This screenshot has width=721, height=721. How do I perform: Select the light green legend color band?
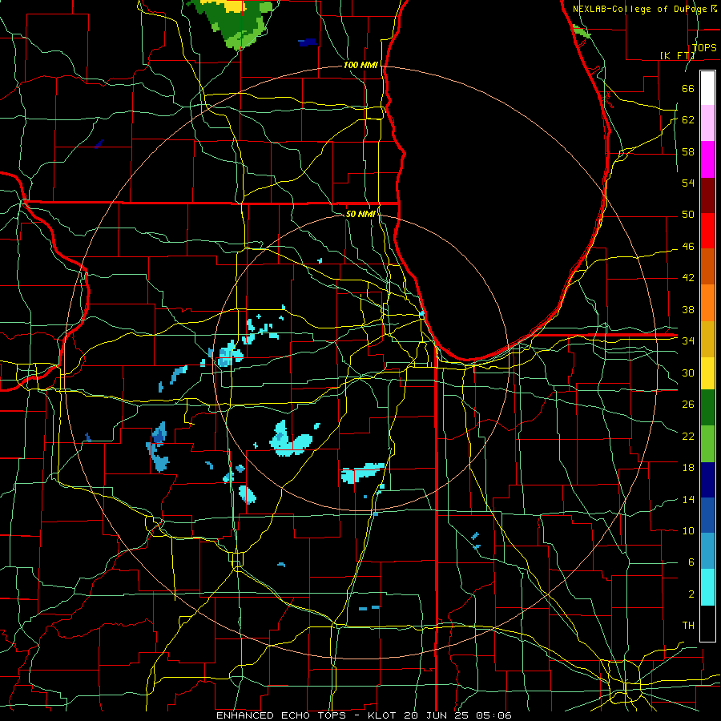(707, 444)
